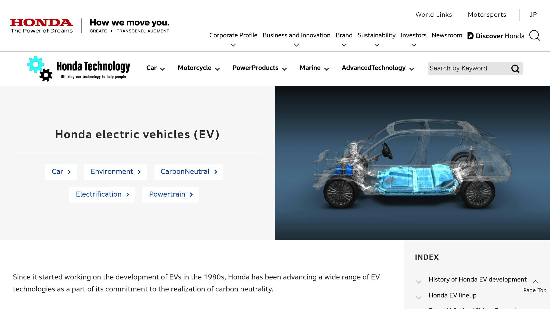Click the CarbonNeutral tag button
The width and height of the screenshot is (550, 309).
[x=189, y=172]
